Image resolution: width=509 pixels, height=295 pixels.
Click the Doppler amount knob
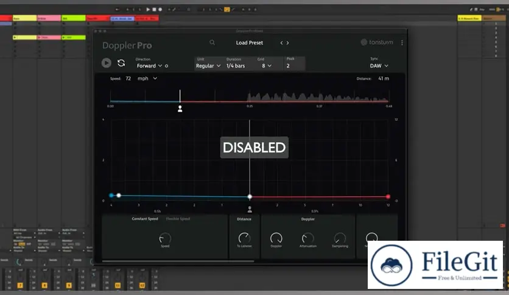[x=276, y=238]
